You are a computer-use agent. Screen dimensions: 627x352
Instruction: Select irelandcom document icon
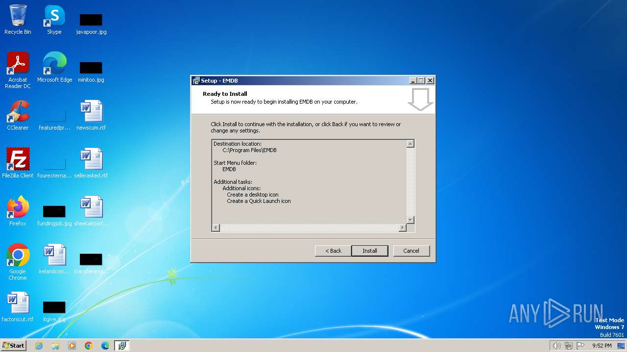(54, 259)
